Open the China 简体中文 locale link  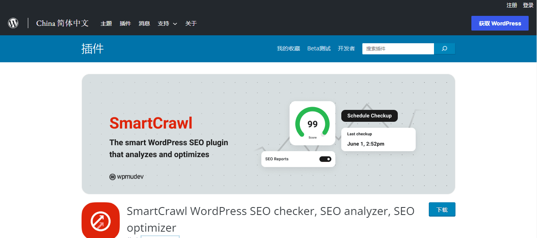coord(62,23)
